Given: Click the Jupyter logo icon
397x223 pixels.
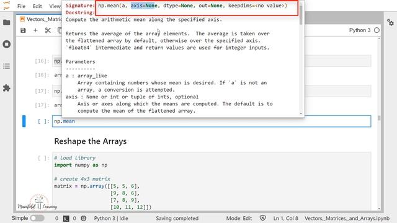Looking at the screenshot, I should (7, 6).
